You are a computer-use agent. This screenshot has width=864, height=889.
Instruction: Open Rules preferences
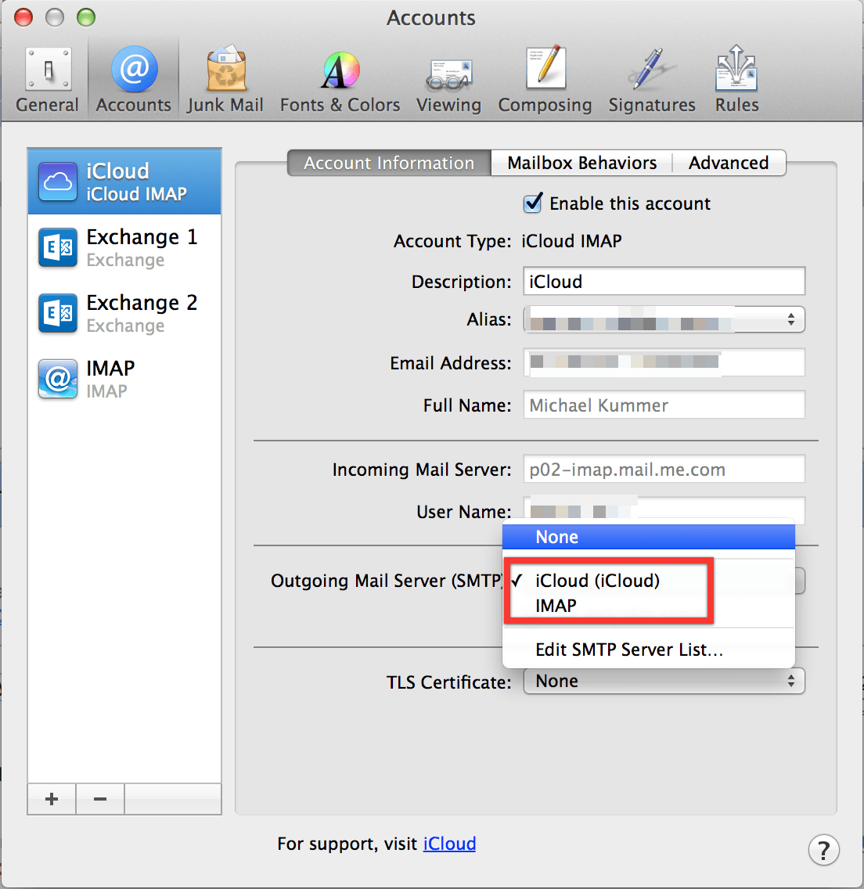(736, 79)
